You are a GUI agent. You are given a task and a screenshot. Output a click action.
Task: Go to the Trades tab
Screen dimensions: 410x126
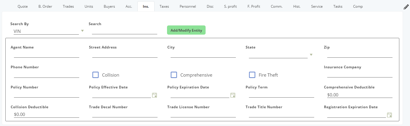[x=69, y=7]
